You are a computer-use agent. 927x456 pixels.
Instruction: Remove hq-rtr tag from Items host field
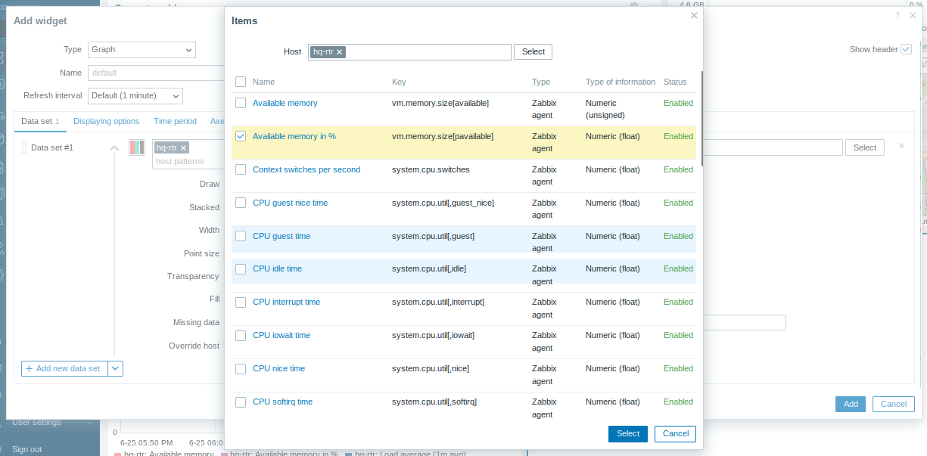tap(340, 52)
